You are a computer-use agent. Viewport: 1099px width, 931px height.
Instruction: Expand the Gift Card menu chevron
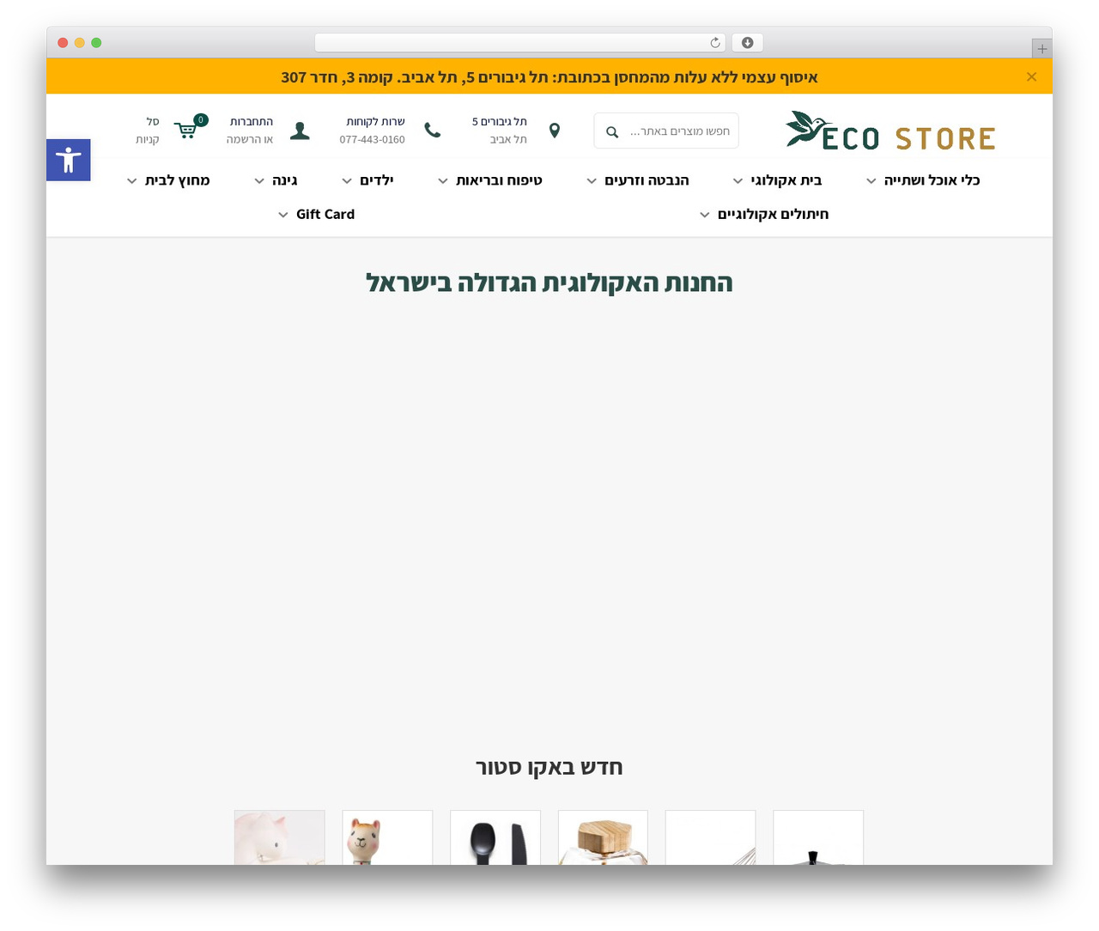[283, 215]
